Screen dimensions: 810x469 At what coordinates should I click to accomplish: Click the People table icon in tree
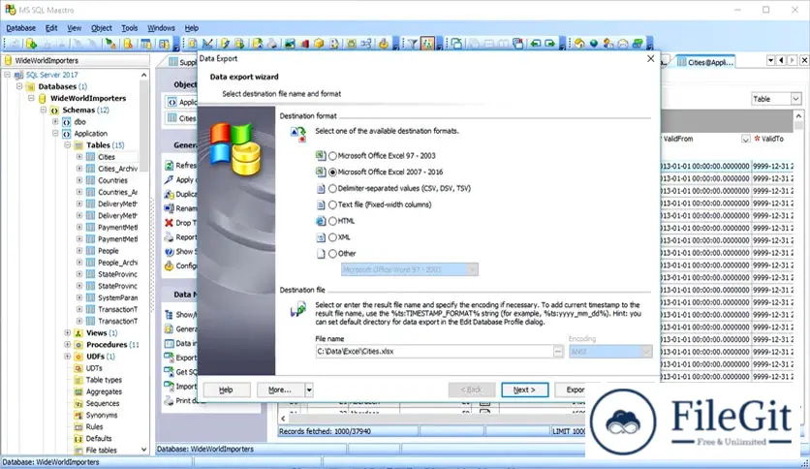pos(90,251)
